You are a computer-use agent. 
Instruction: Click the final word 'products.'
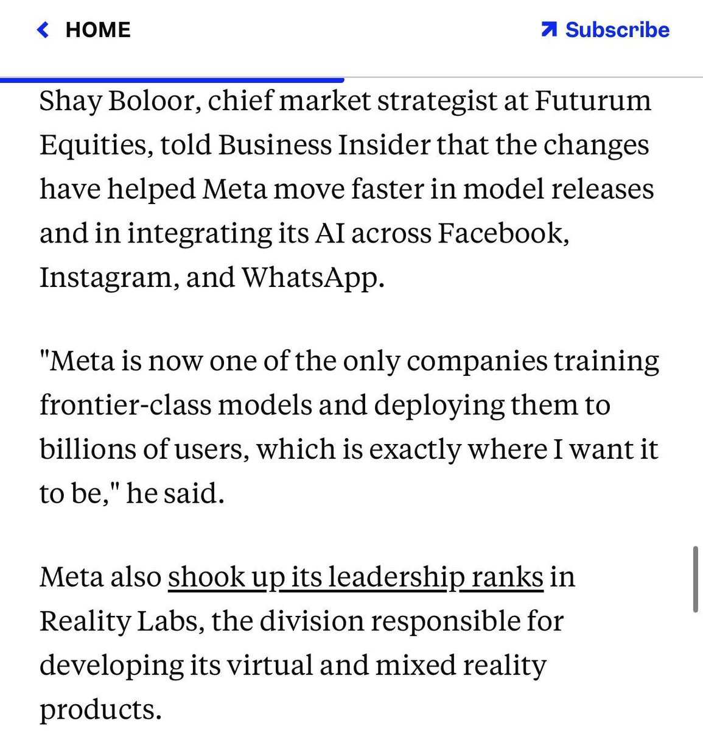[x=100, y=710]
